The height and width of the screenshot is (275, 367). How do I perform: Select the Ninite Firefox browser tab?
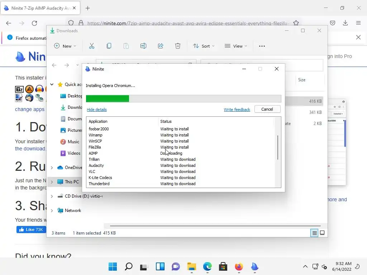(x=40, y=8)
